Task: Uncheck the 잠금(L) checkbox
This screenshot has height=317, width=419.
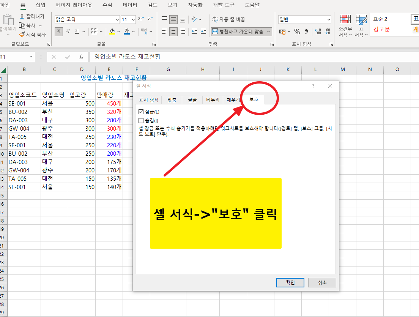Action: (140, 112)
